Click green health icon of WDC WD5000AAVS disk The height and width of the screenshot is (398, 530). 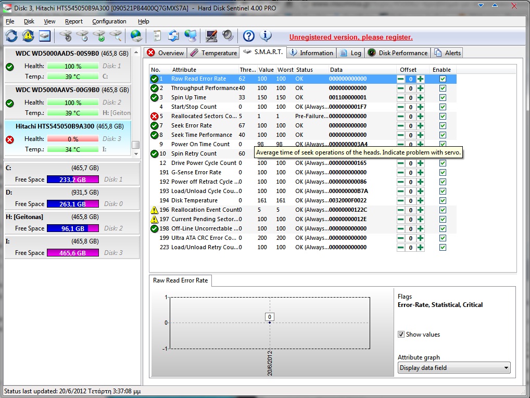point(10,103)
